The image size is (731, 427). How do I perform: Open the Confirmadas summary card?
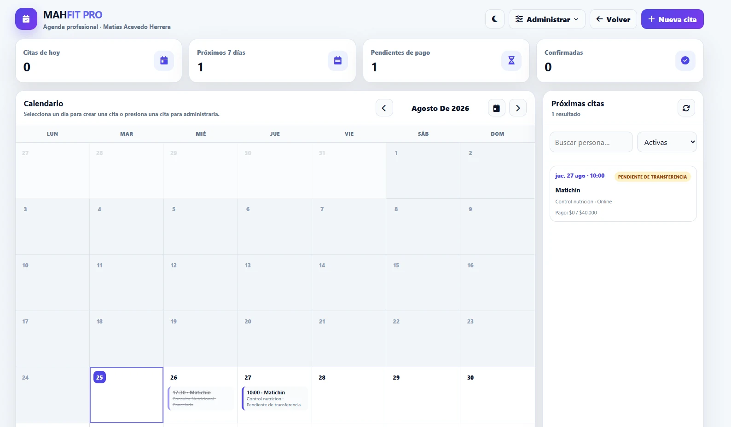[x=620, y=61]
